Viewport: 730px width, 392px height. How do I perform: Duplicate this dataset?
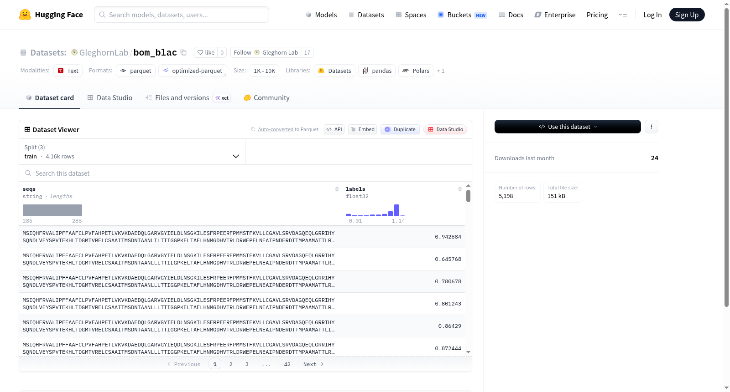[x=400, y=129]
